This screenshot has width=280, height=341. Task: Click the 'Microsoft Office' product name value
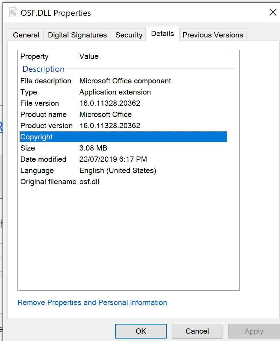(106, 114)
